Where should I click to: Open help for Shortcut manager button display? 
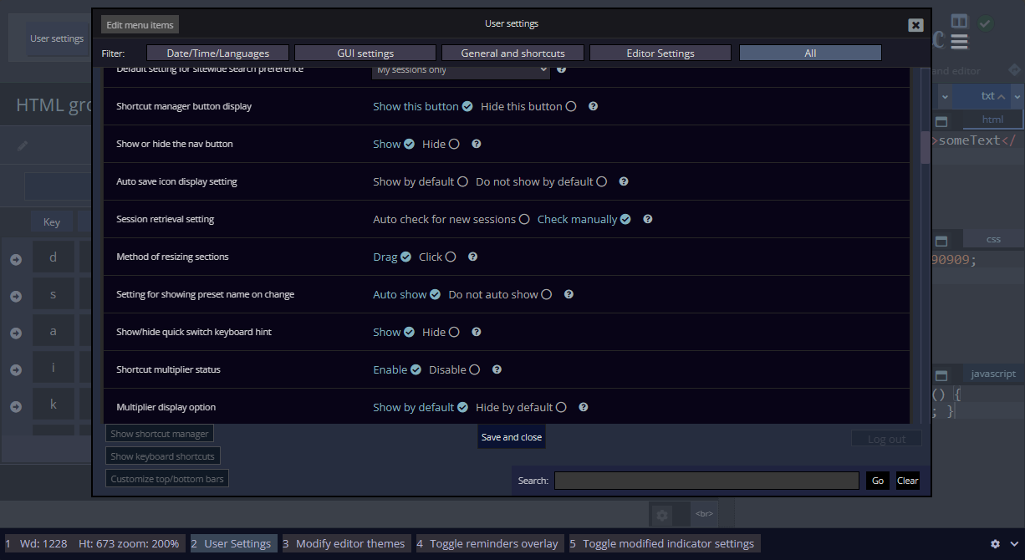click(x=593, y=106)
